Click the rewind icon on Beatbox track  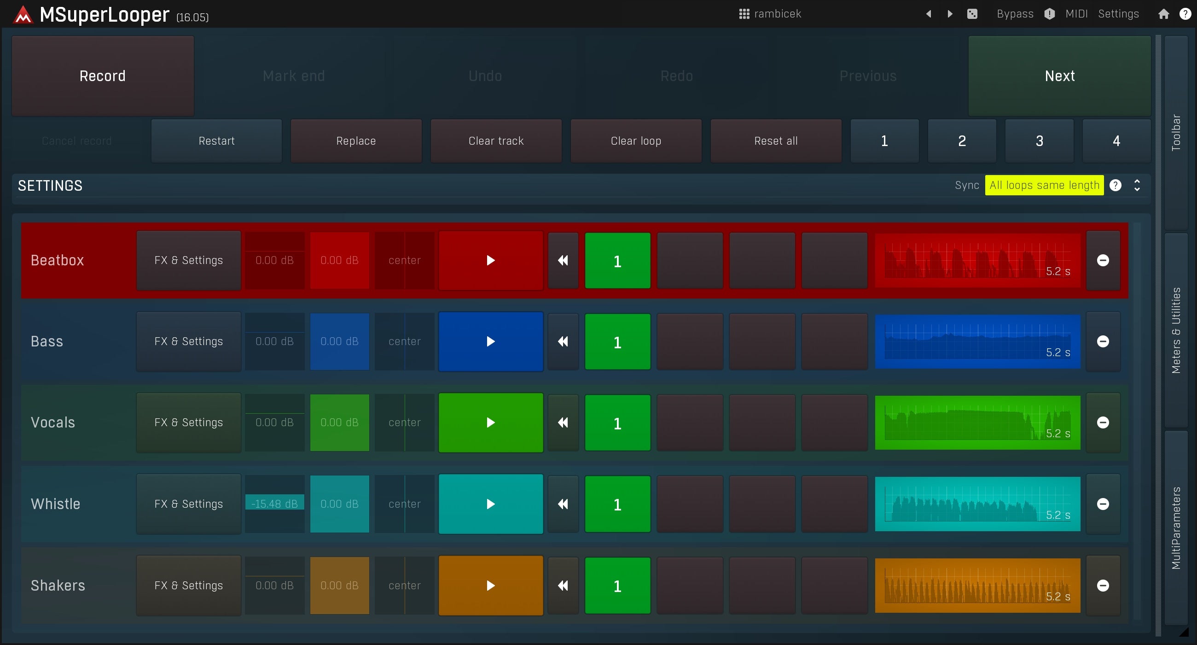coord(563,260)
